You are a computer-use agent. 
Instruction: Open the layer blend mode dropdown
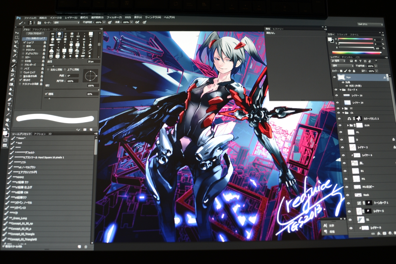tap(342, 66)
